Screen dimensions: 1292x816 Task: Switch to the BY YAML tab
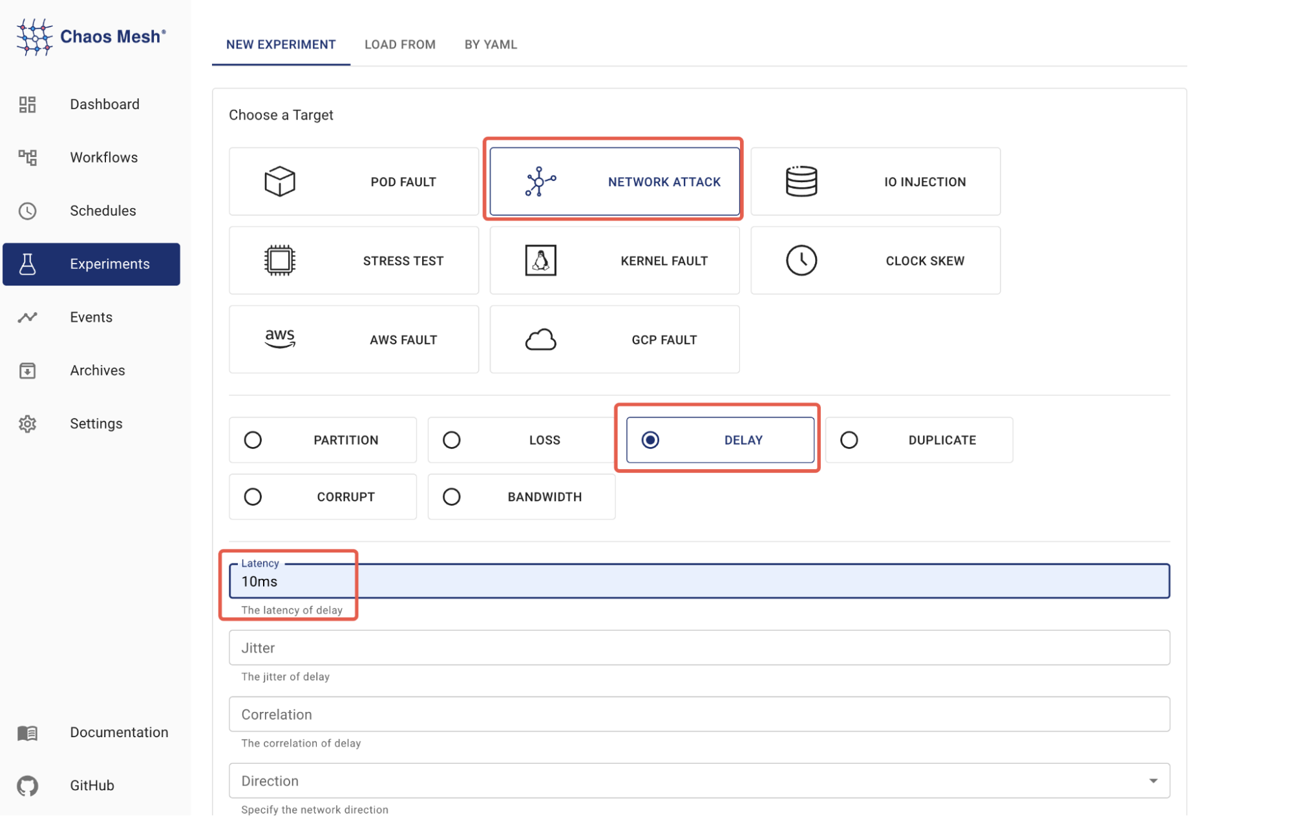(x=490, y=43)
